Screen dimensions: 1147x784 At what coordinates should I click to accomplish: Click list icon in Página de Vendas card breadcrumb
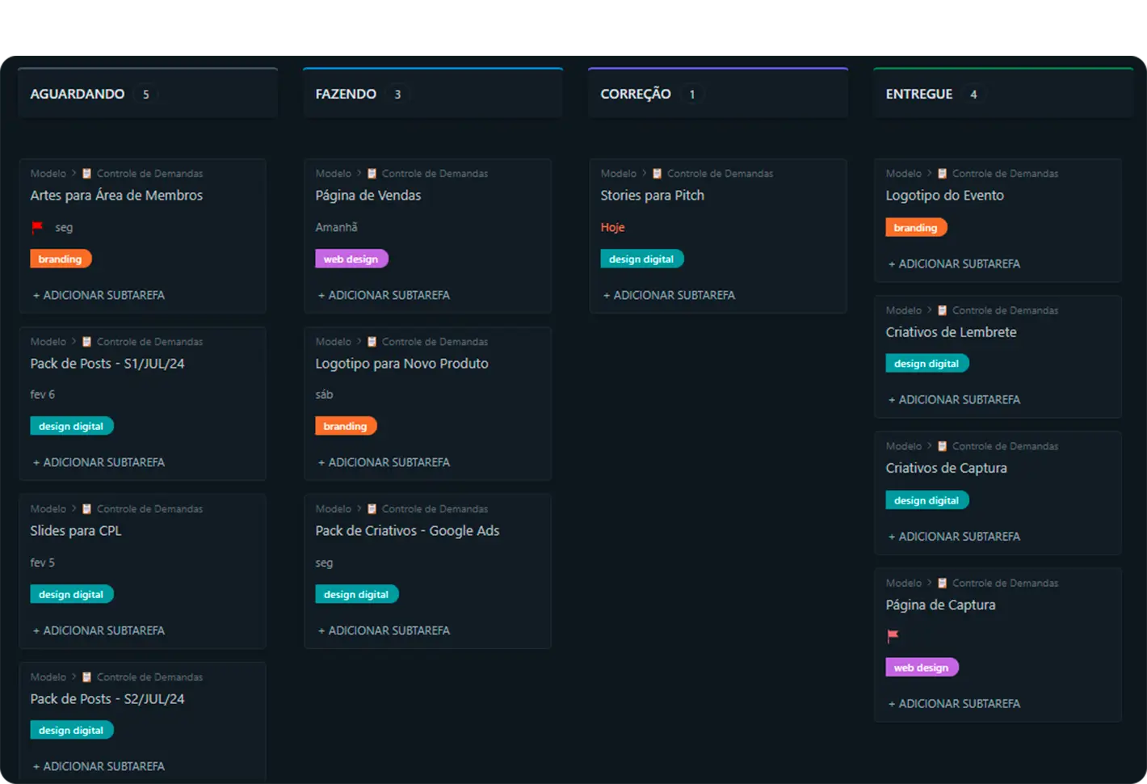pos(372,174)
